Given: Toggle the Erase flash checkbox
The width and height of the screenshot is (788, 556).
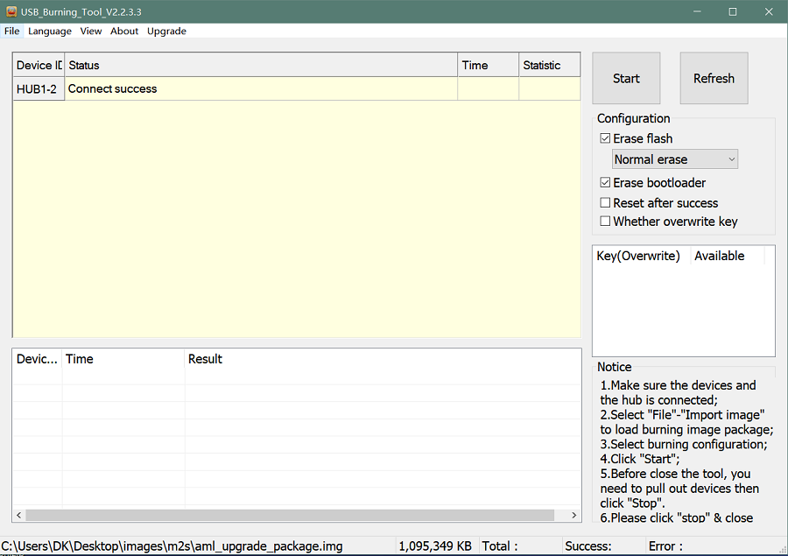Looking at the screenshot, I should tap(605, 138).
